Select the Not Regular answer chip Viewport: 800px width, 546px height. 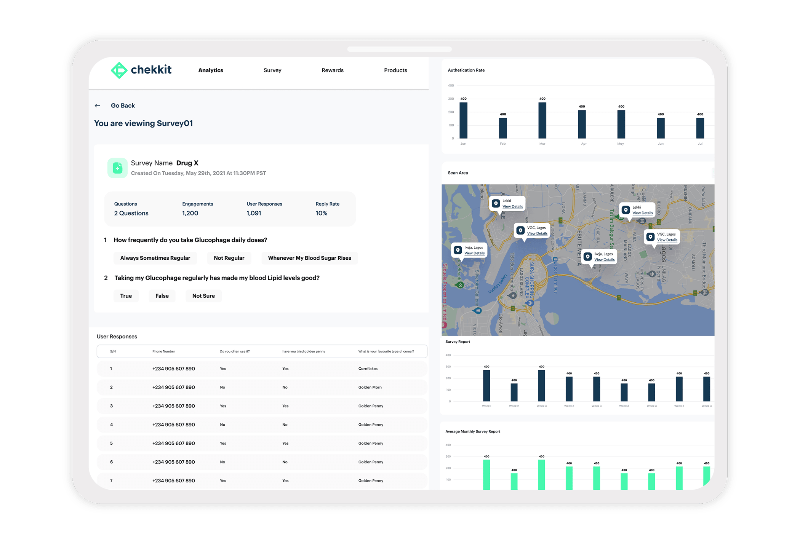click(x=229, y=258)
